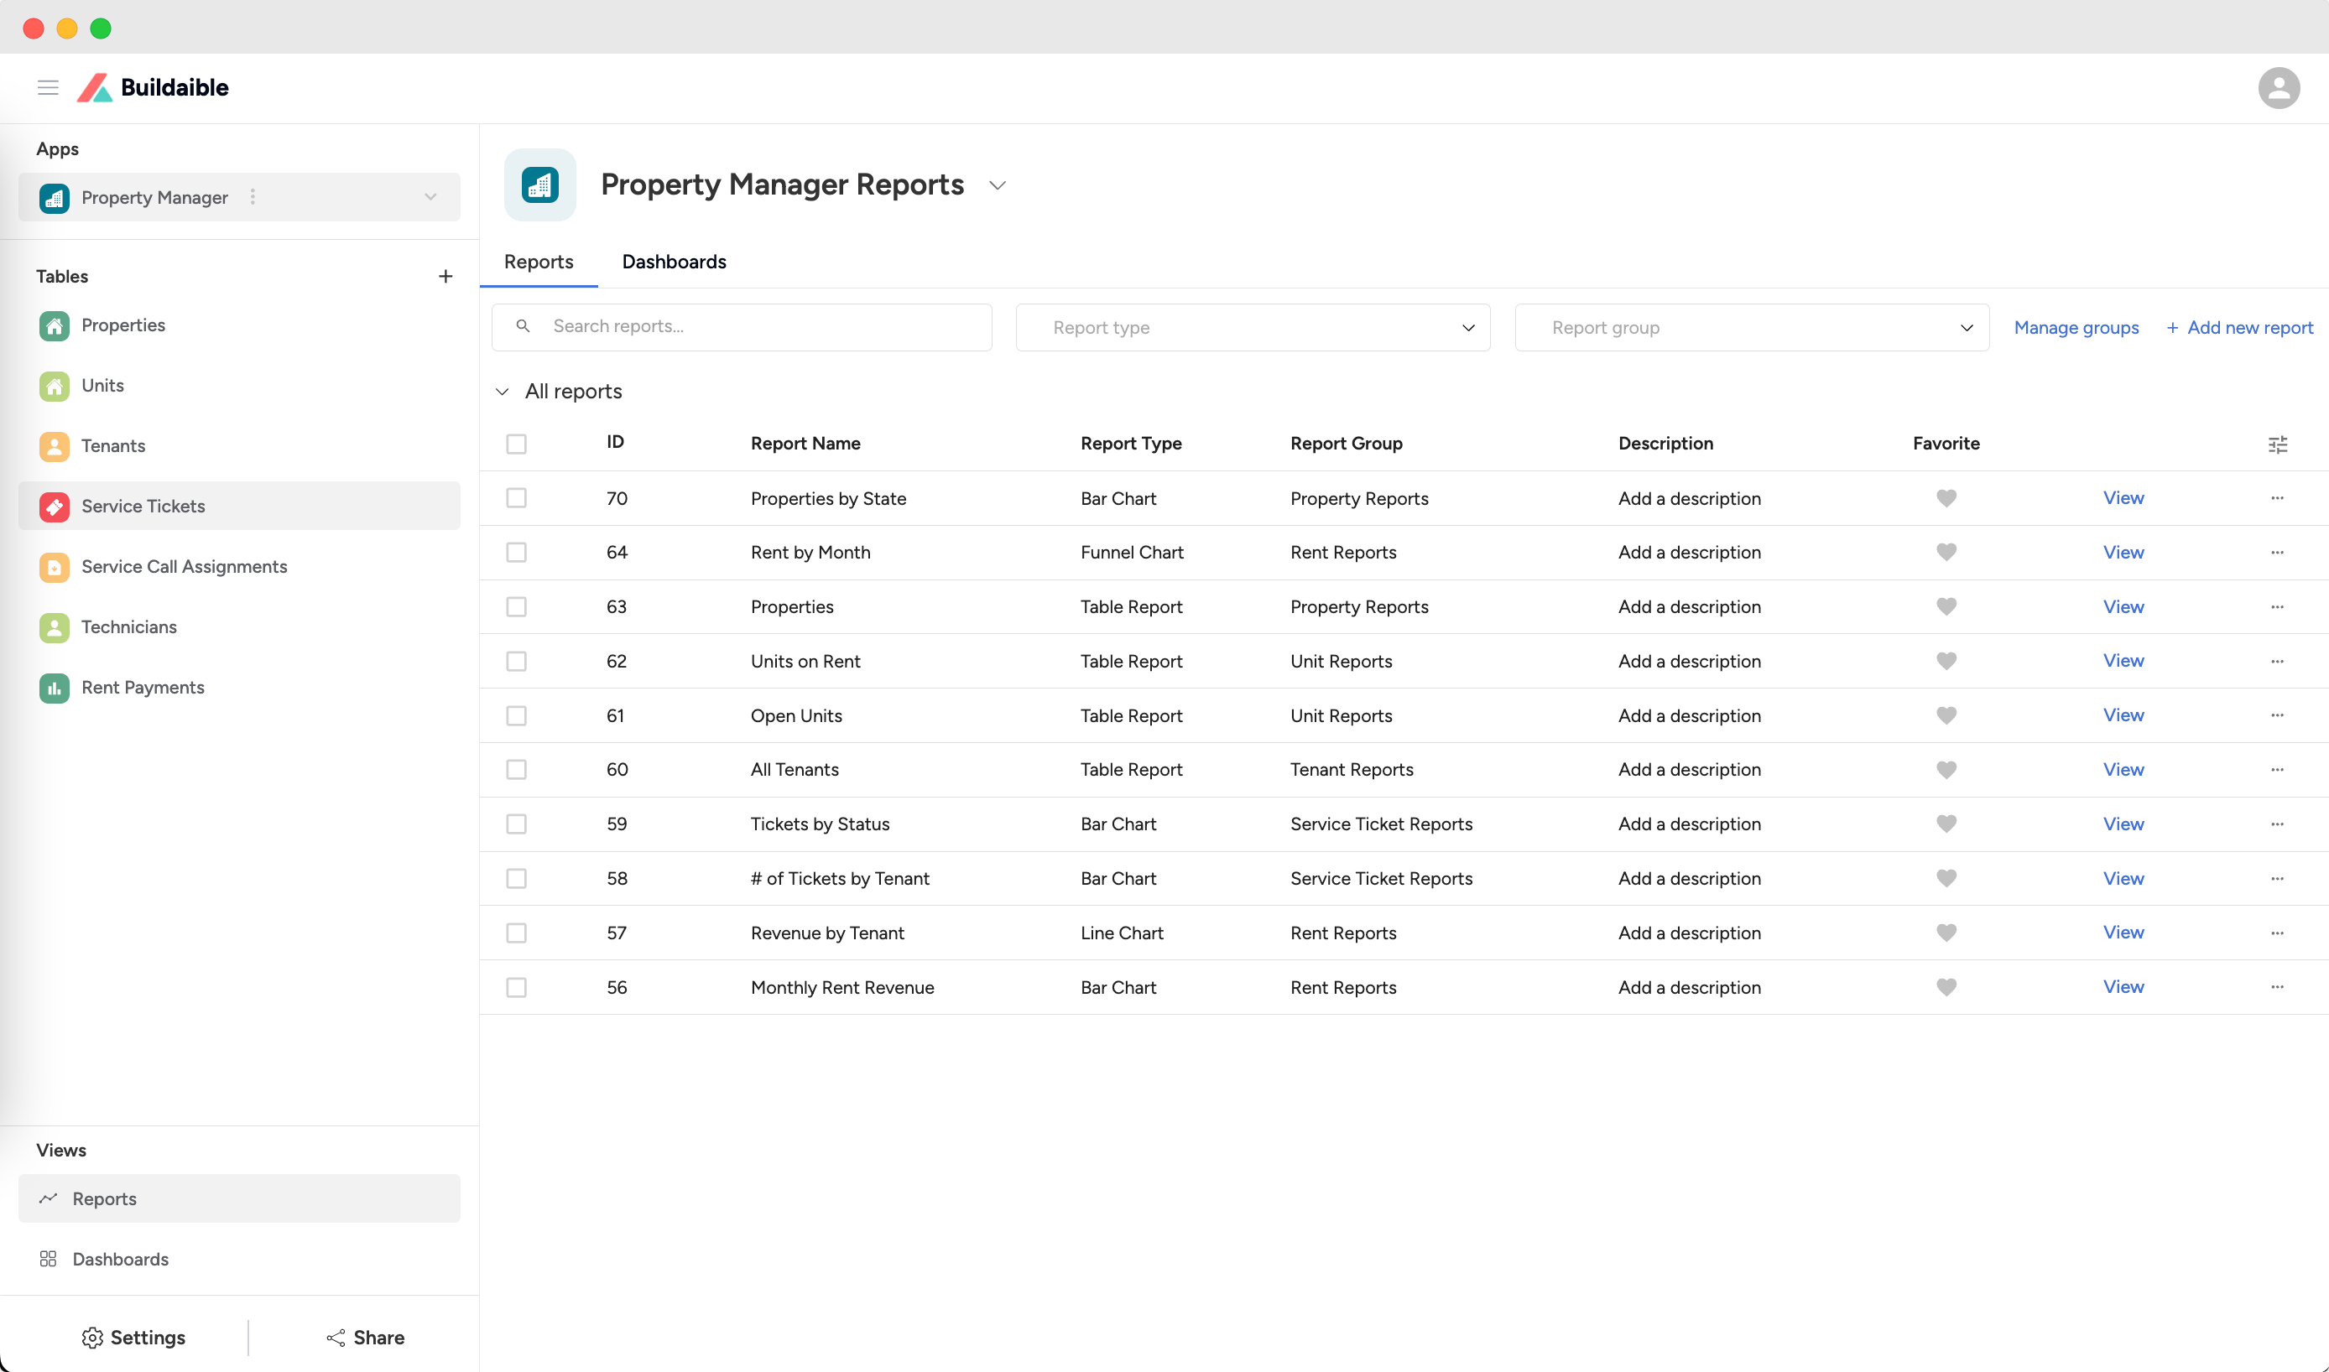The width and height of the screenshot is (2329, 1372).
Task: Click the Buildaible logo
Action: coord(153,88)
